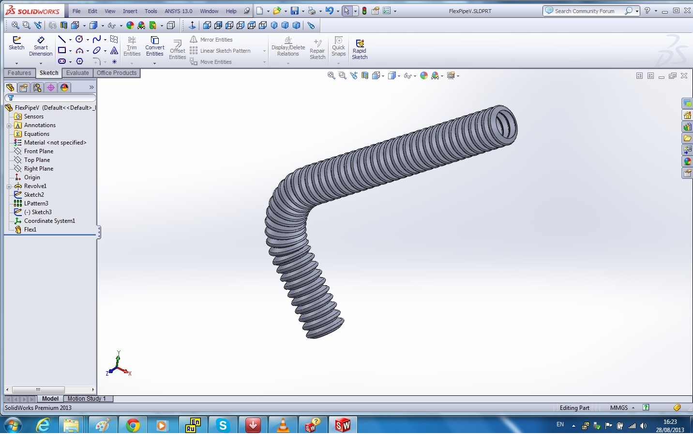Screen dimensions: 693x435
Task: Select LPattern3 in the feature tree
Action: tap(36, 203)
